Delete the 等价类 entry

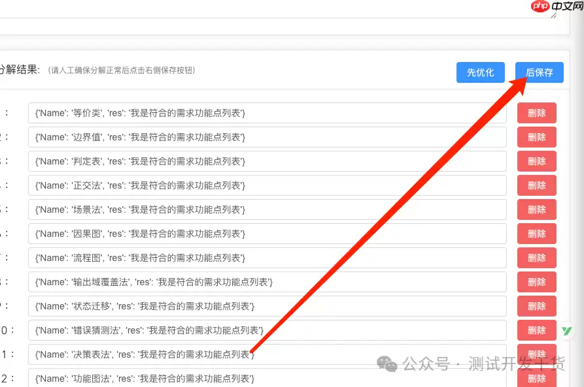click(x=536, y=113)
